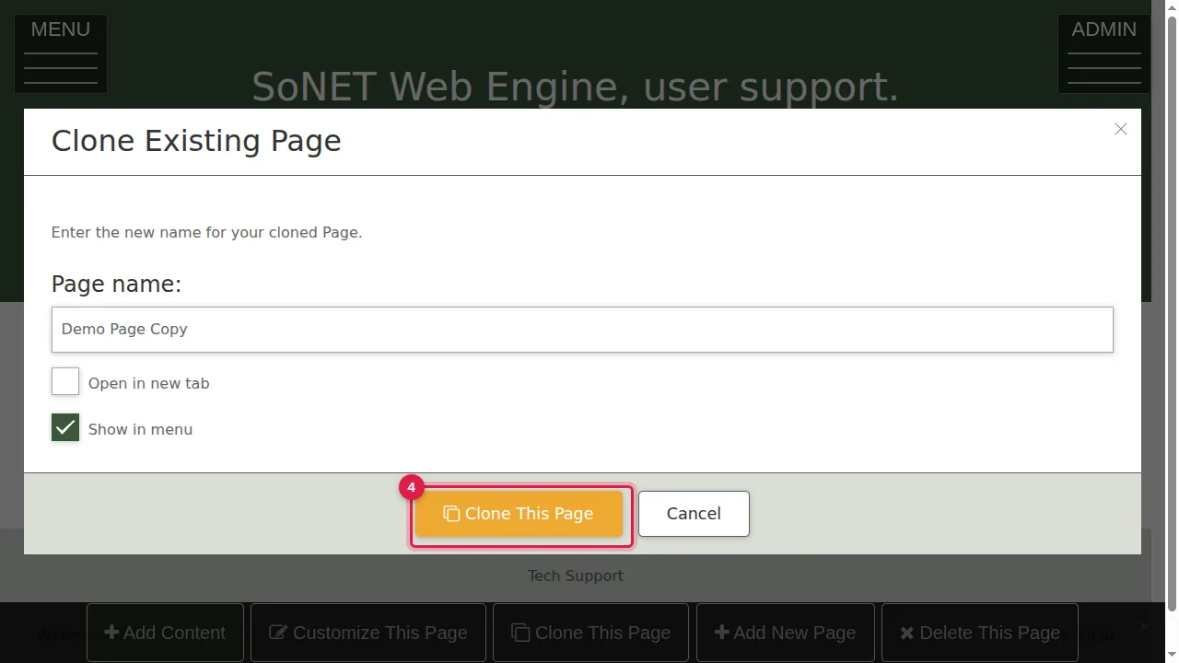Click the 'Show in menu' label
The width and height of the screenshot is (1179, 663).
[140, 429]
